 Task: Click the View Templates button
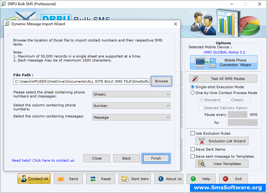[222, 163]
